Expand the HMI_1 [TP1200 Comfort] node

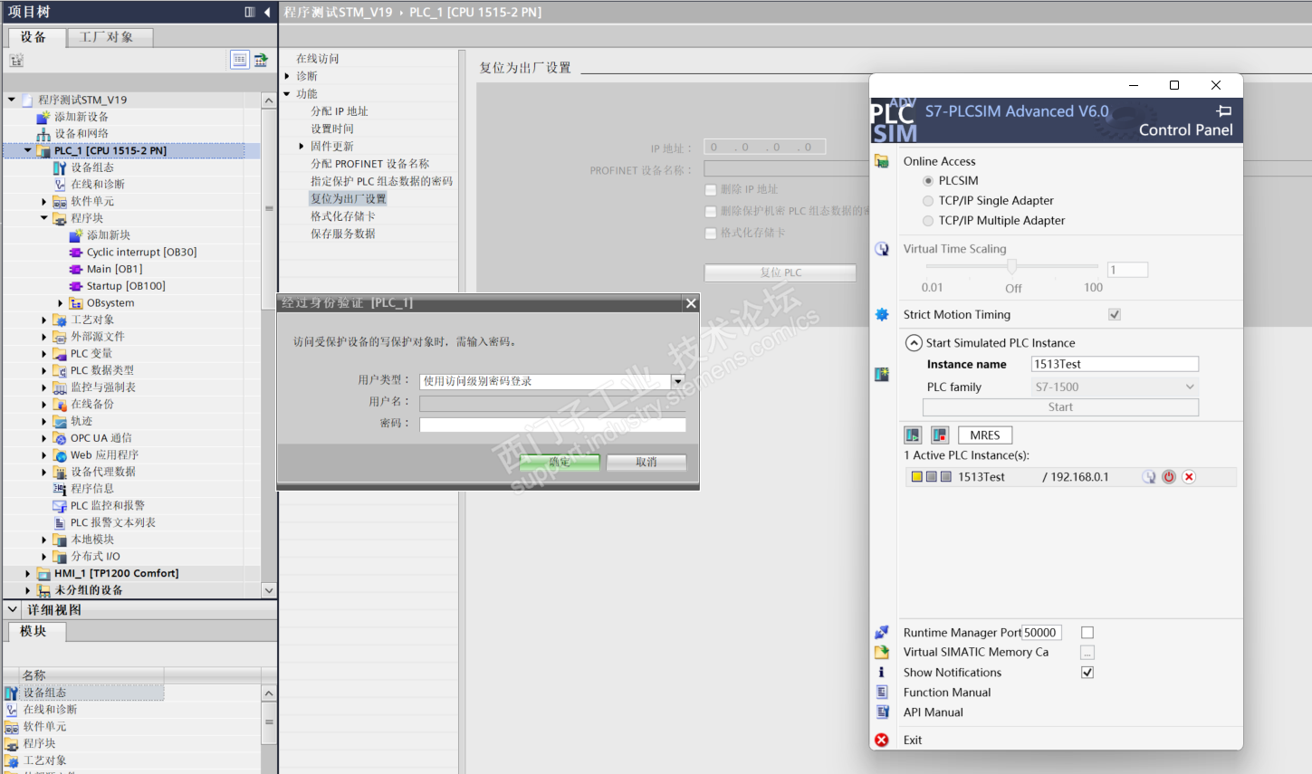pos(28,574)
